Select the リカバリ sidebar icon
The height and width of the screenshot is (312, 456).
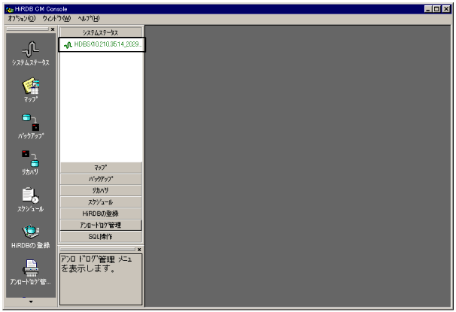(x=31, y=159)
